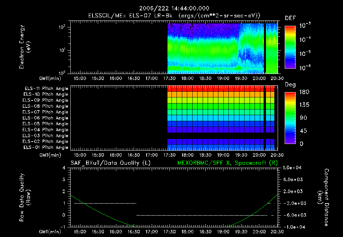343x237 pixels.
Task: Click the DEF color bar in top panel
Action: pos(290,47)
